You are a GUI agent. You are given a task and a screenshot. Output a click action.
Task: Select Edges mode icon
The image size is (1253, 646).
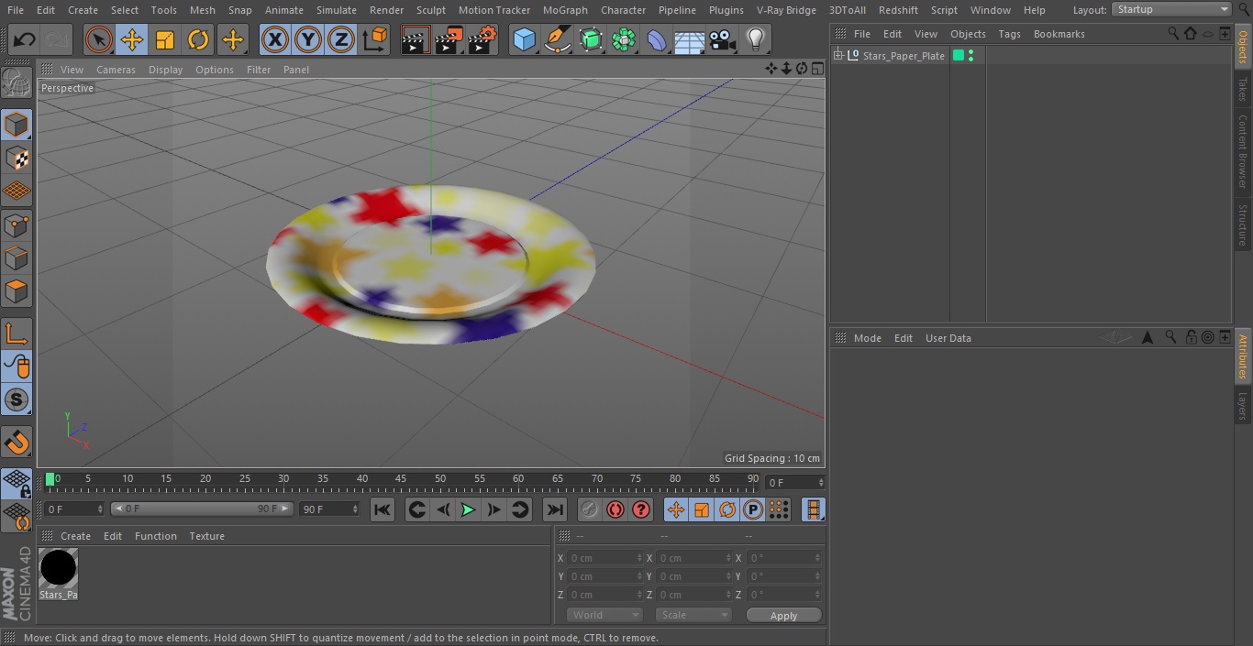coord(17,257)
